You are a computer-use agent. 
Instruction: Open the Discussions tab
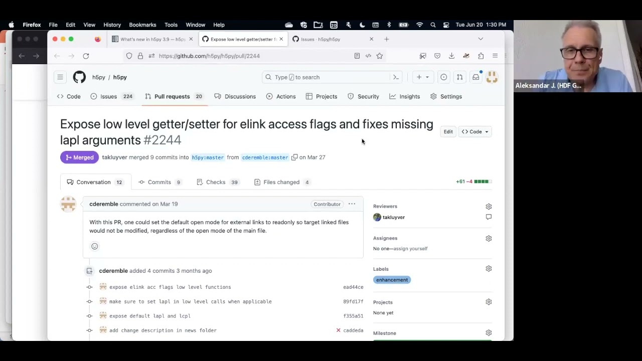click(235, 96)
